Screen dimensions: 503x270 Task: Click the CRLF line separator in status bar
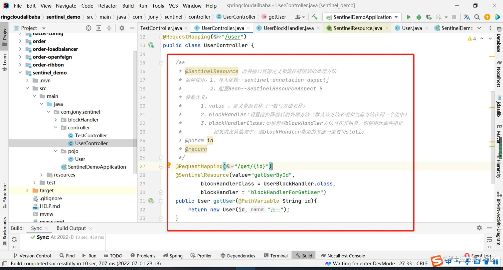pyautogui.click(x=422, y=263)
